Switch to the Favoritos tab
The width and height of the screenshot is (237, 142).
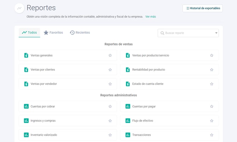pyautogui.click(x=53, y=32)
